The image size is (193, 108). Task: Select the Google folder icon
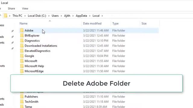tap(22, 56)
